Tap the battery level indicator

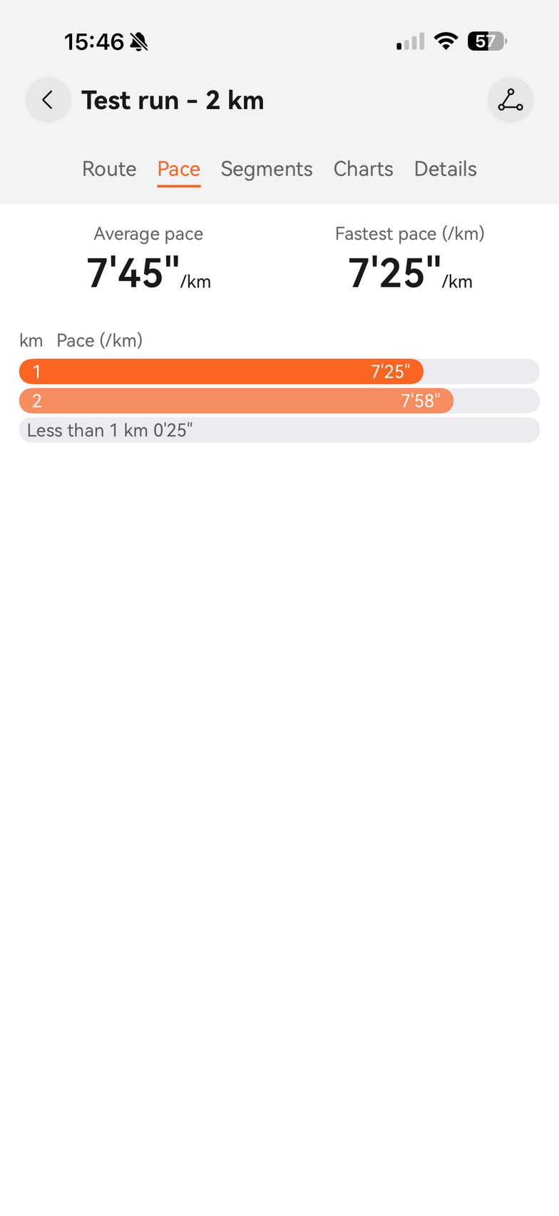pos(486,41)
